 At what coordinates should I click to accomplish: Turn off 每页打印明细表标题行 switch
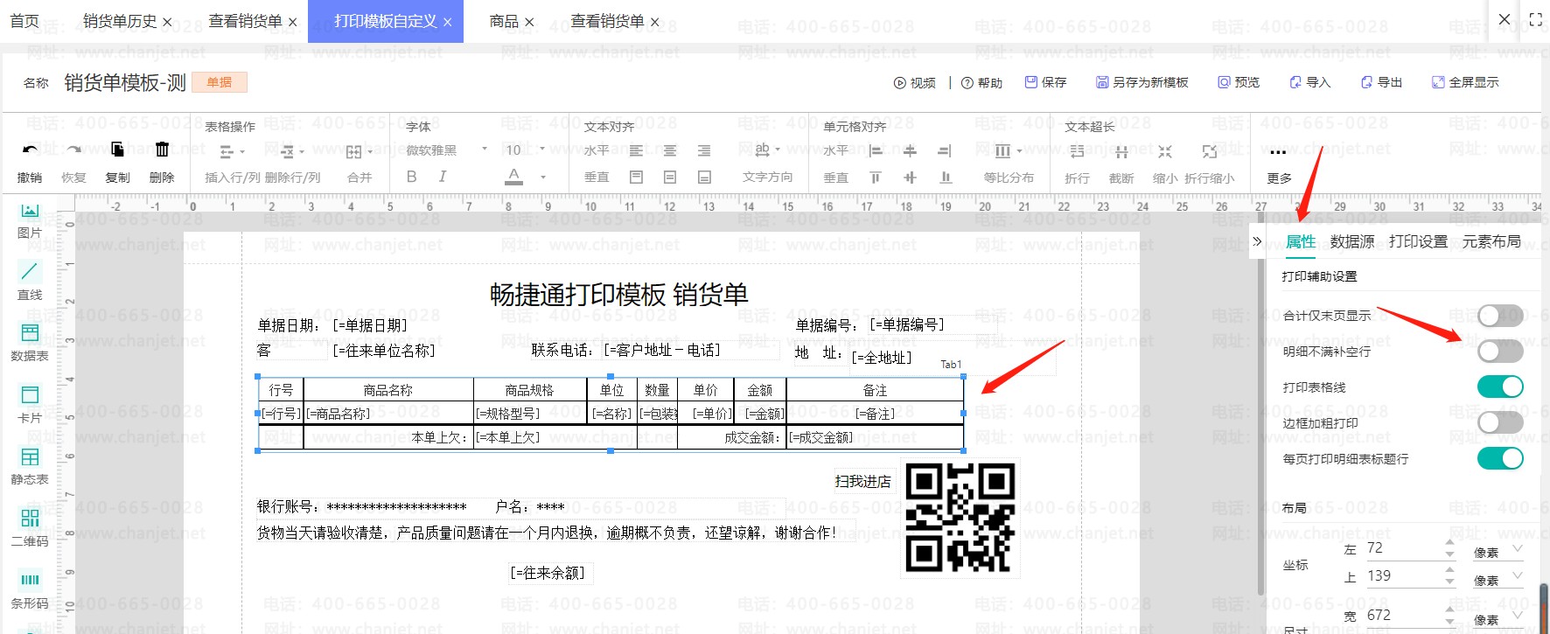point(1500,458)
